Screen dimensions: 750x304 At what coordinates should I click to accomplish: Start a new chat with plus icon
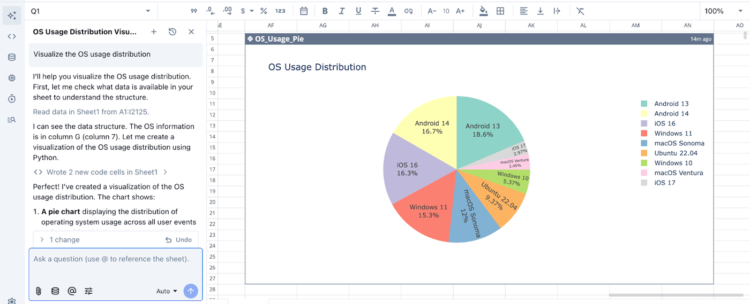[x=154, y=32]
